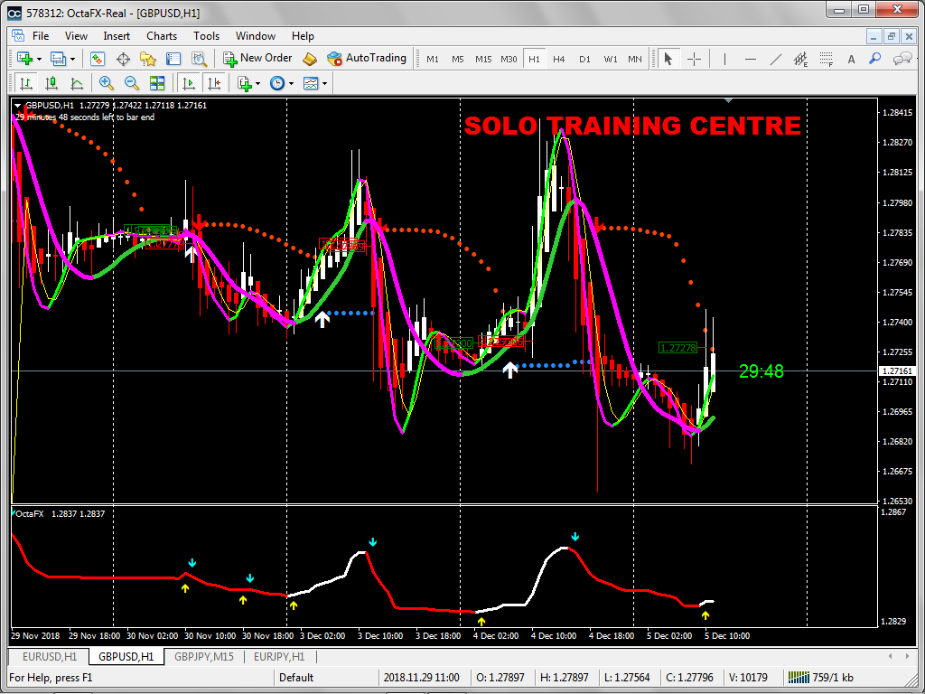Open the Market Watch panel icon
The image size is (925, 694).
coord(98,59)
